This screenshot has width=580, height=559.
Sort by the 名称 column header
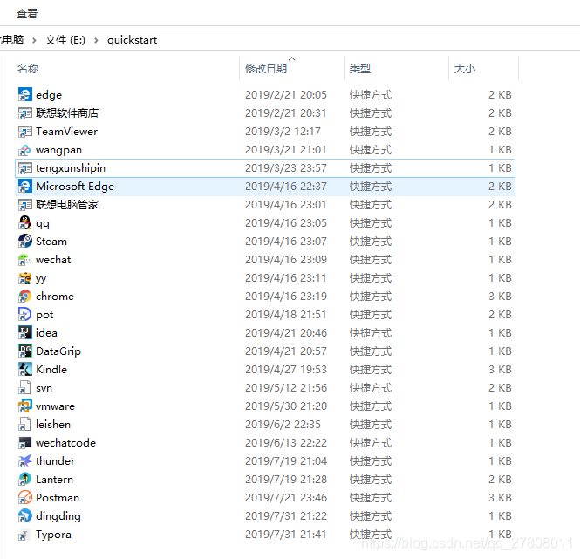pos(28,68)
